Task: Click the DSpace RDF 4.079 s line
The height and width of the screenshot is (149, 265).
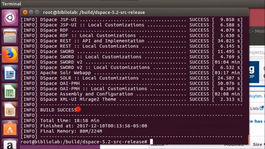Action: coord(132,30)
